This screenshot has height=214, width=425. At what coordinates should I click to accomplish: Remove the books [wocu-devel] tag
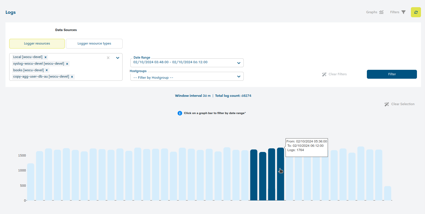pos(47,70)
